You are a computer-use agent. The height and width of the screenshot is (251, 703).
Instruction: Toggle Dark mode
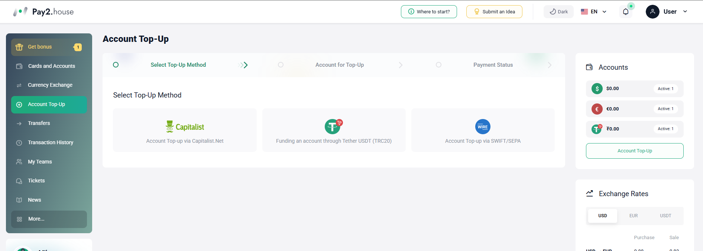click(558, 11)
